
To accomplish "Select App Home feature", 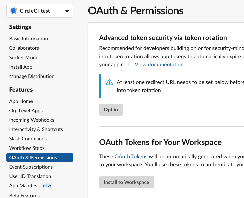I will pyautogui.click(x=21, y=101).
